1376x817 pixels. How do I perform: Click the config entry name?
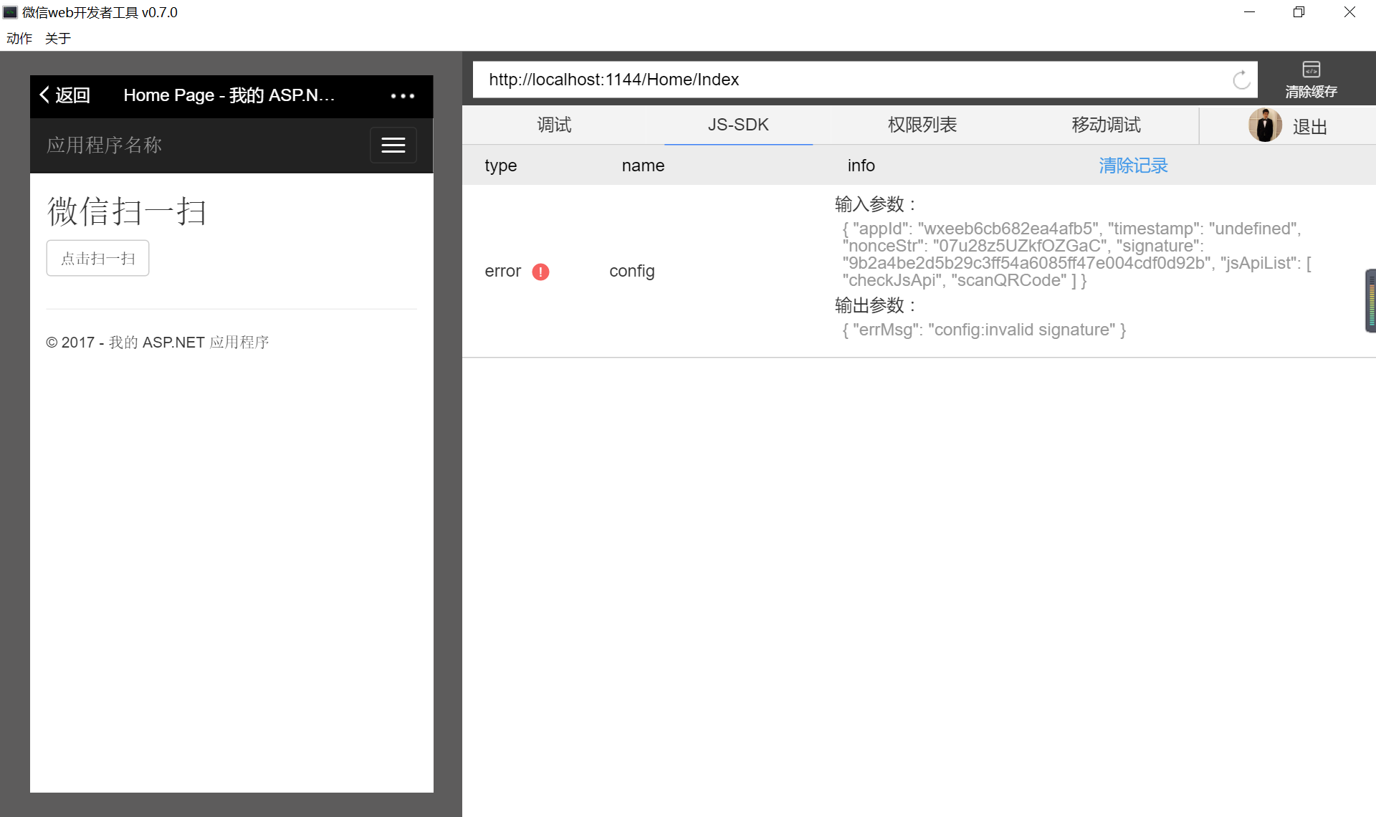click(x=632, y=271)
